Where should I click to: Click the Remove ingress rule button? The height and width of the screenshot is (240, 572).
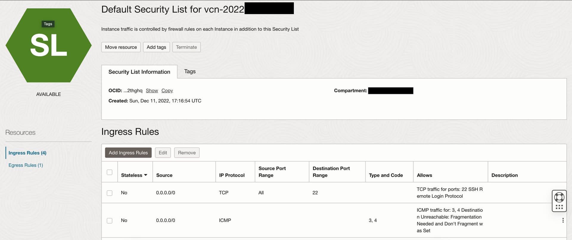[187, 153]
